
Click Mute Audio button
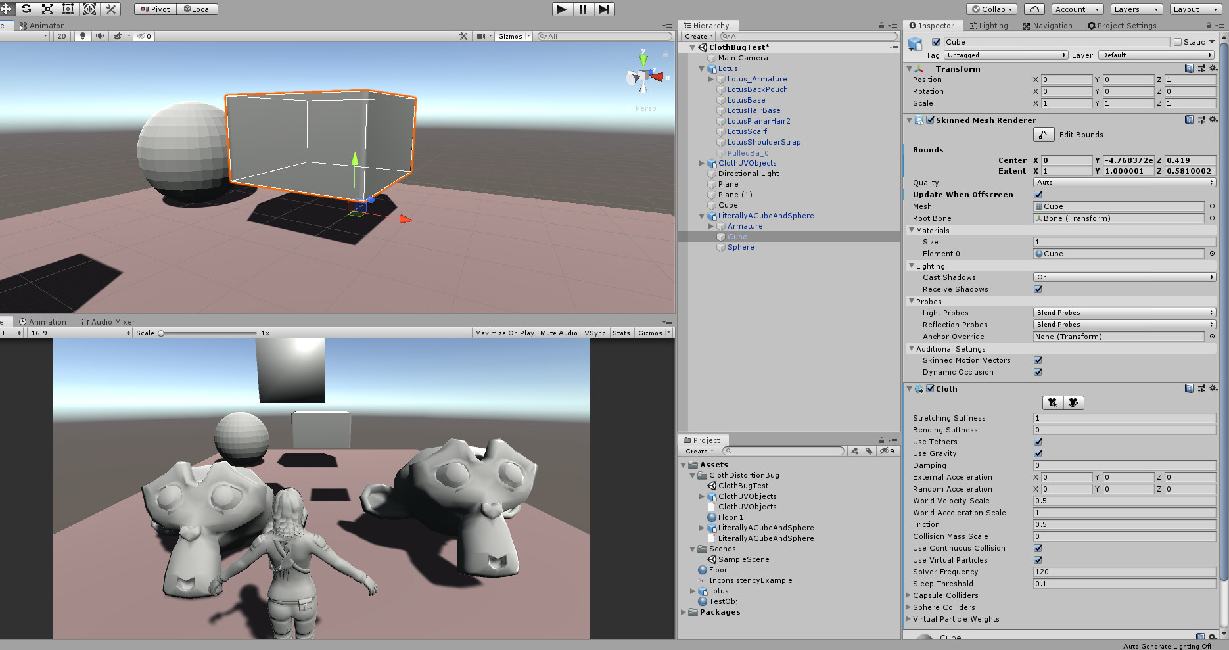559,333
